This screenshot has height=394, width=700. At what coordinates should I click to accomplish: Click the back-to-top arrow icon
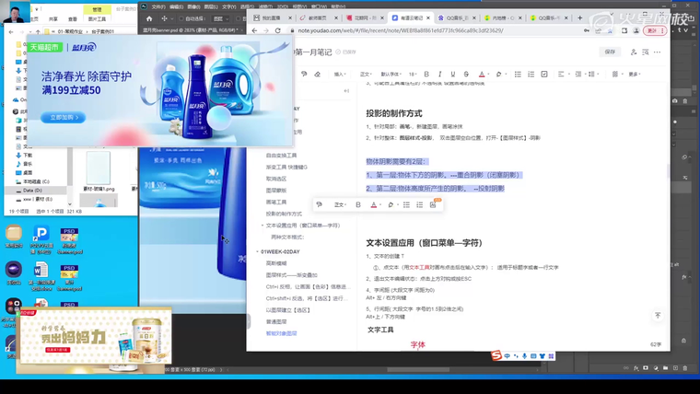(x=658, y=315)
